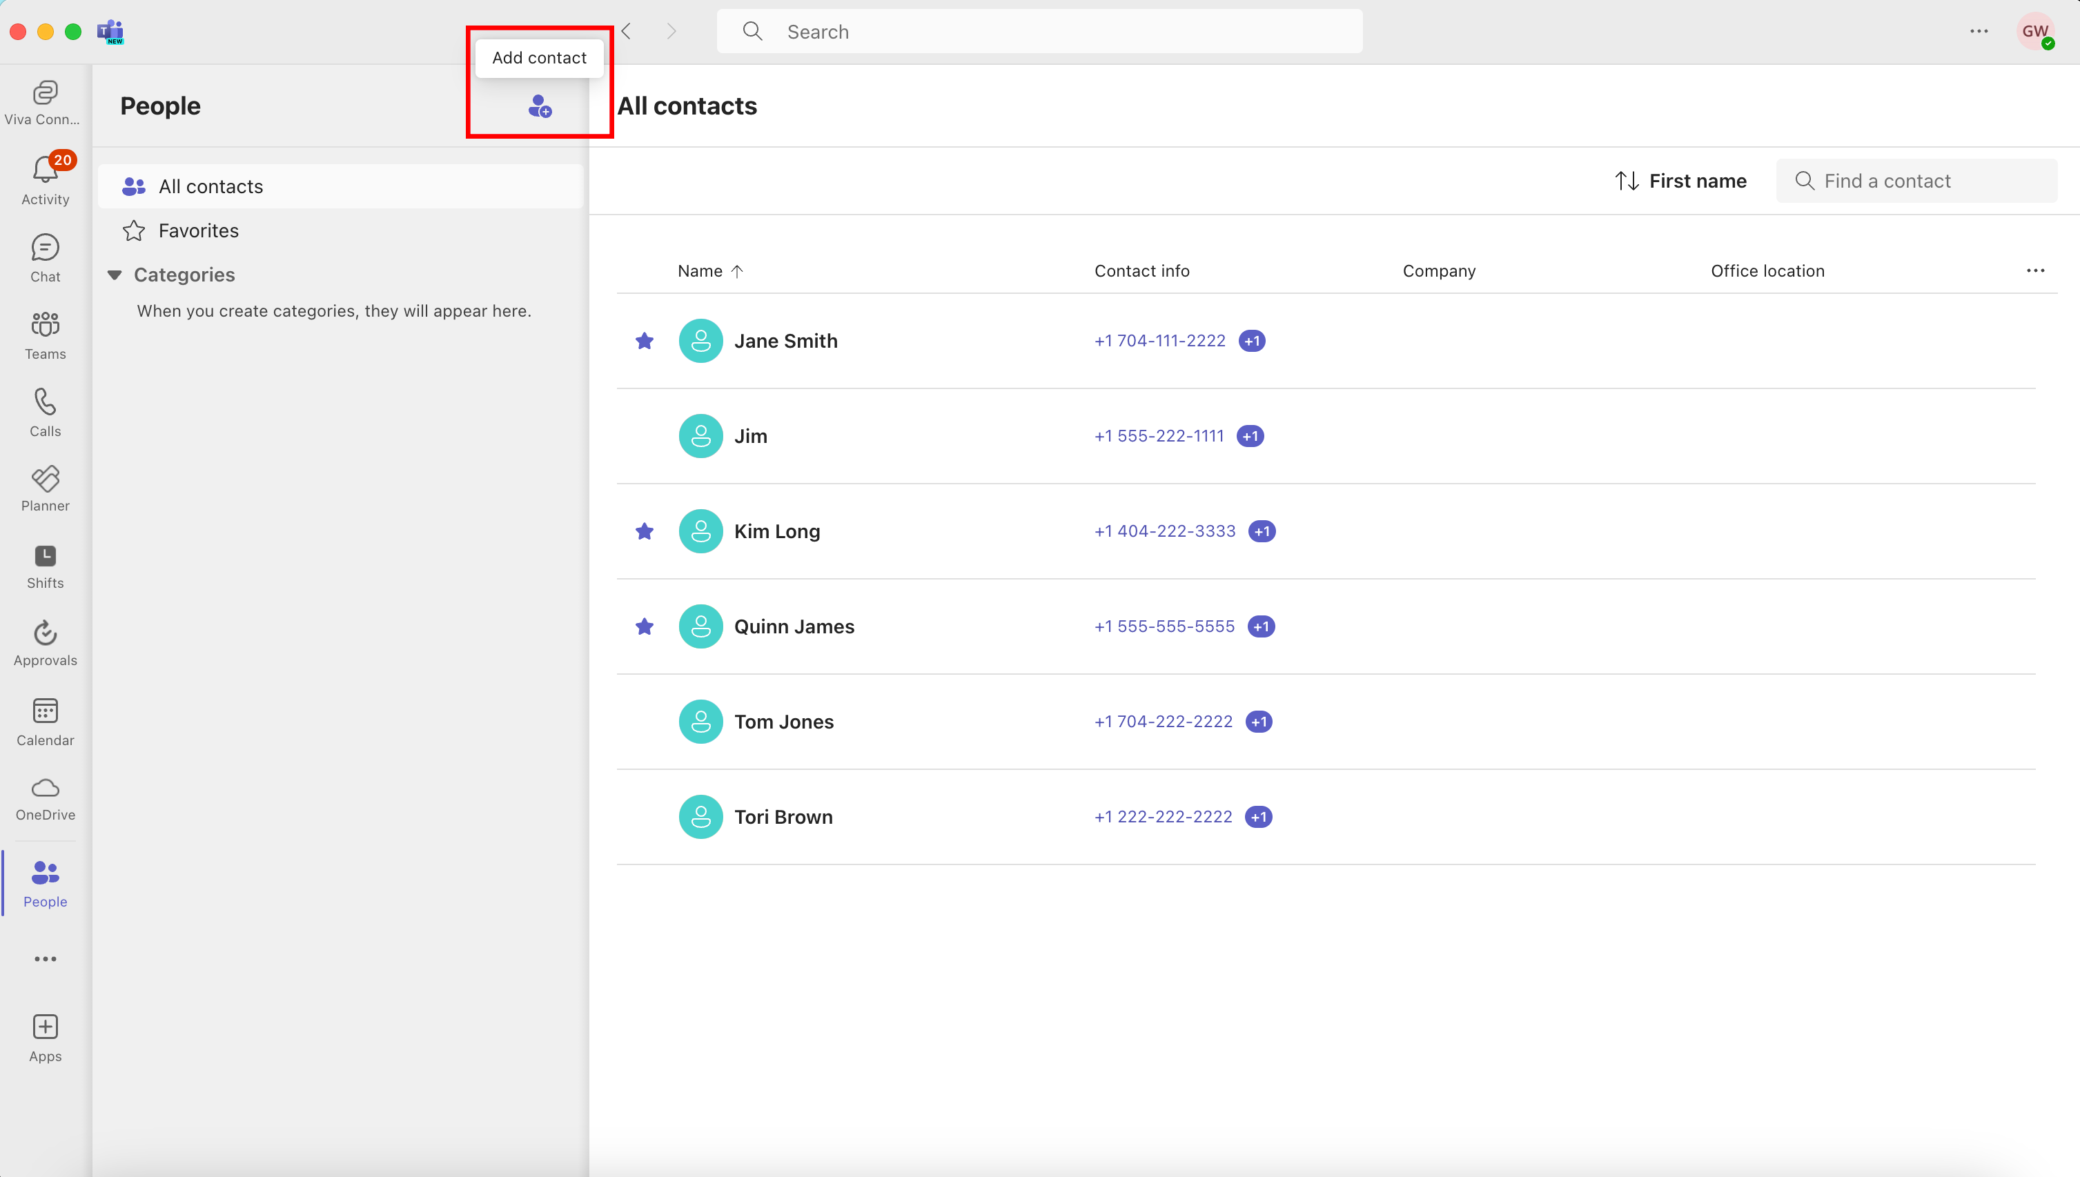Select All contacts in the list
The image size is (2080, 1177).
click(x=340, y=187)
